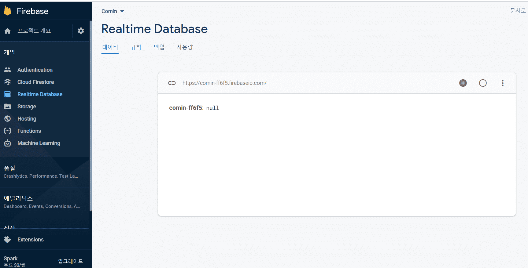Click the Functions brackets icon
528x268 pixels.
coord(8,131)
